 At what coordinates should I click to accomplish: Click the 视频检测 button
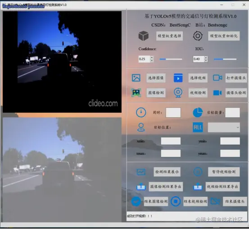[x=198, y=92]
